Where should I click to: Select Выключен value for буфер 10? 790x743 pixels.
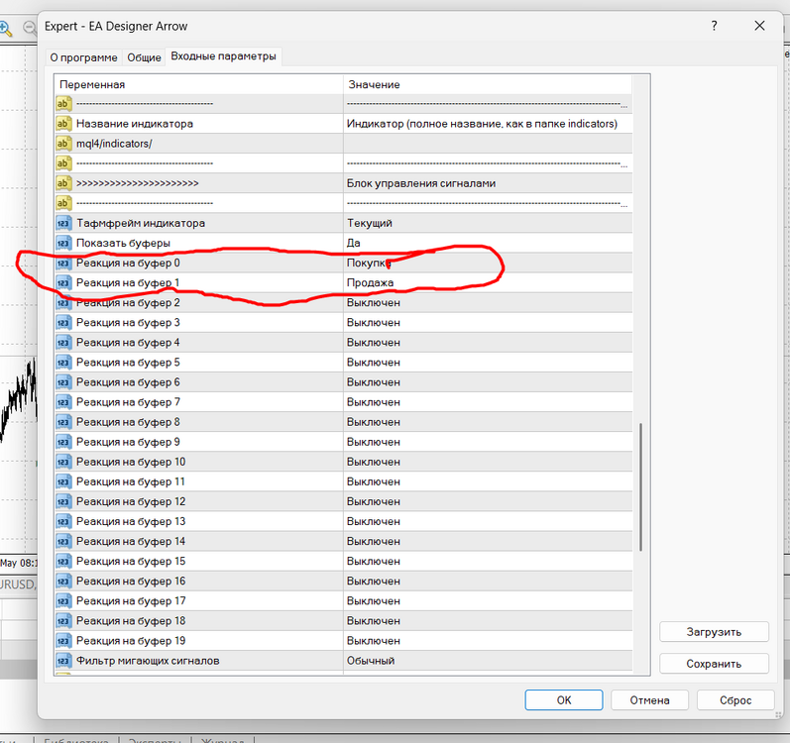pos(488,462)
